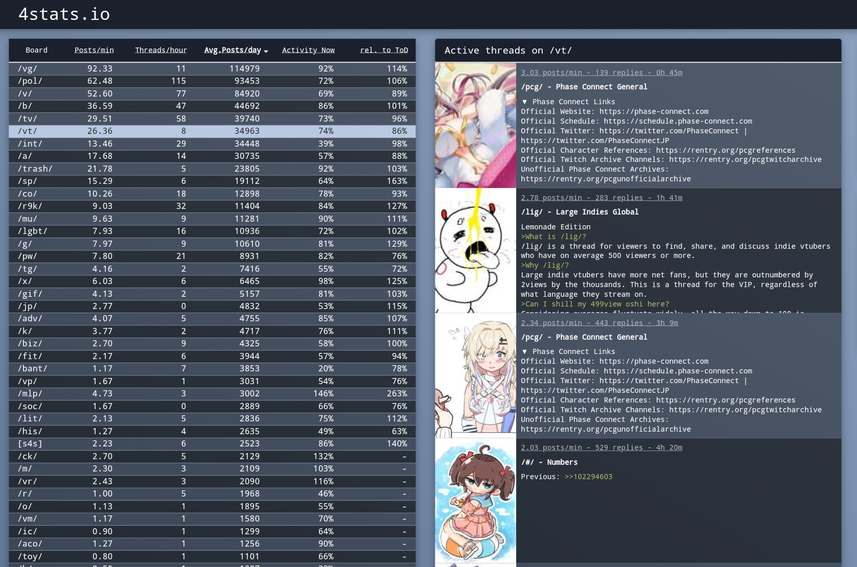Select the /int/ board row
The height and width of the screenshot is (567, 857).
(212, 144)
